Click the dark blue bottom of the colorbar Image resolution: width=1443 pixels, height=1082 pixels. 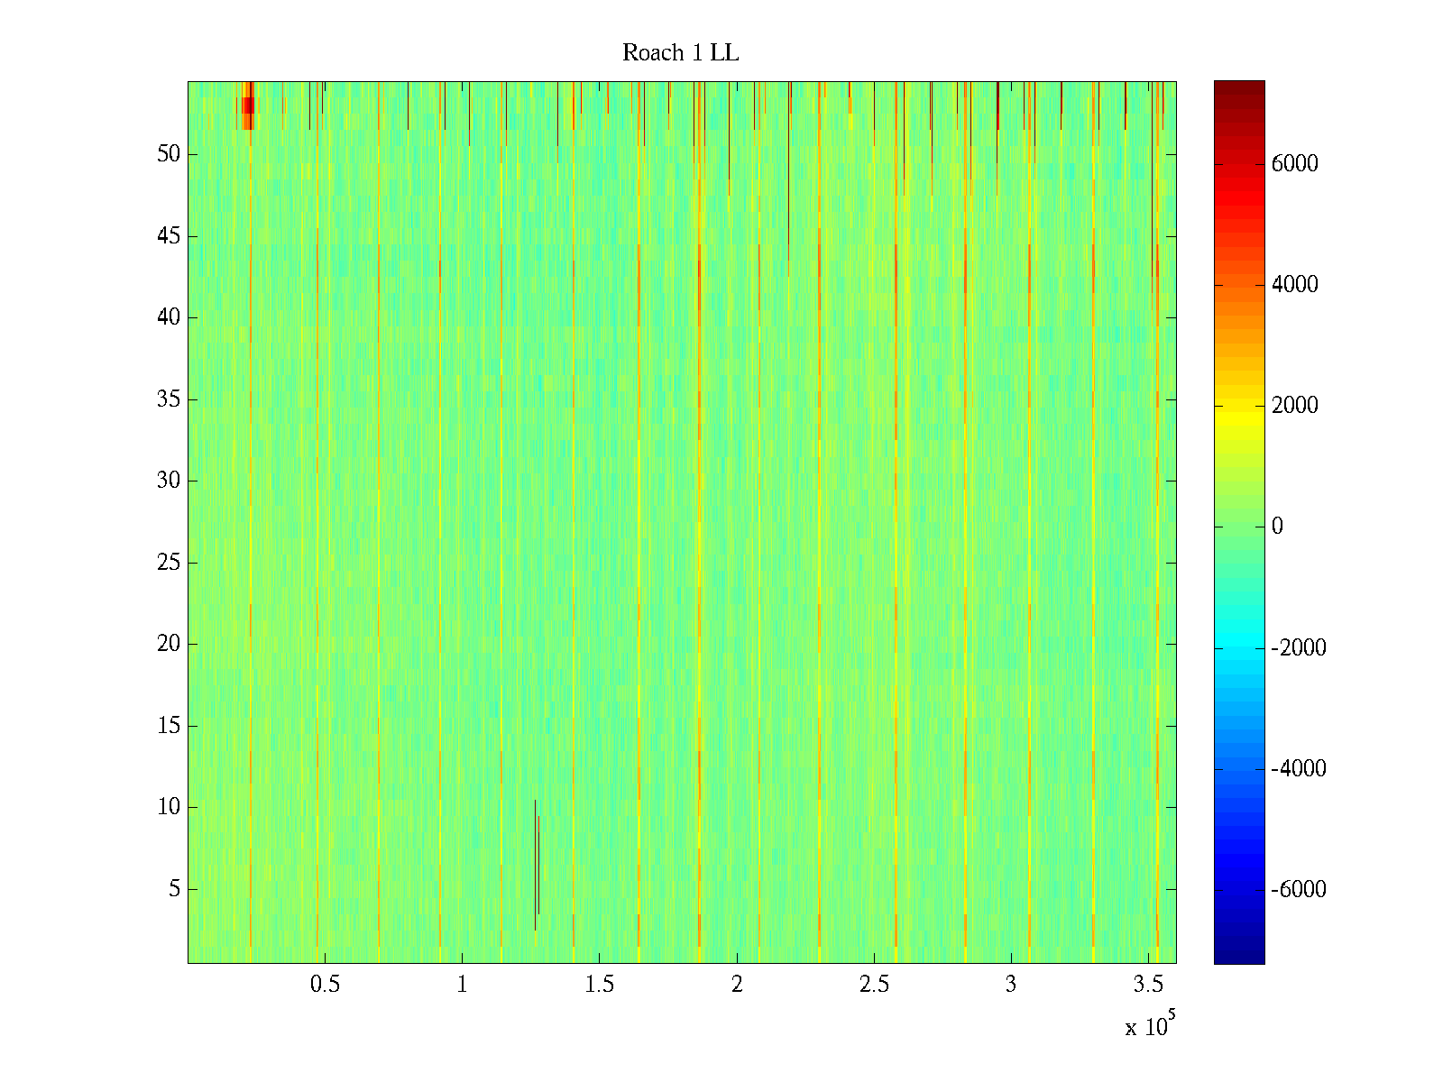(x=1239, y=956)
